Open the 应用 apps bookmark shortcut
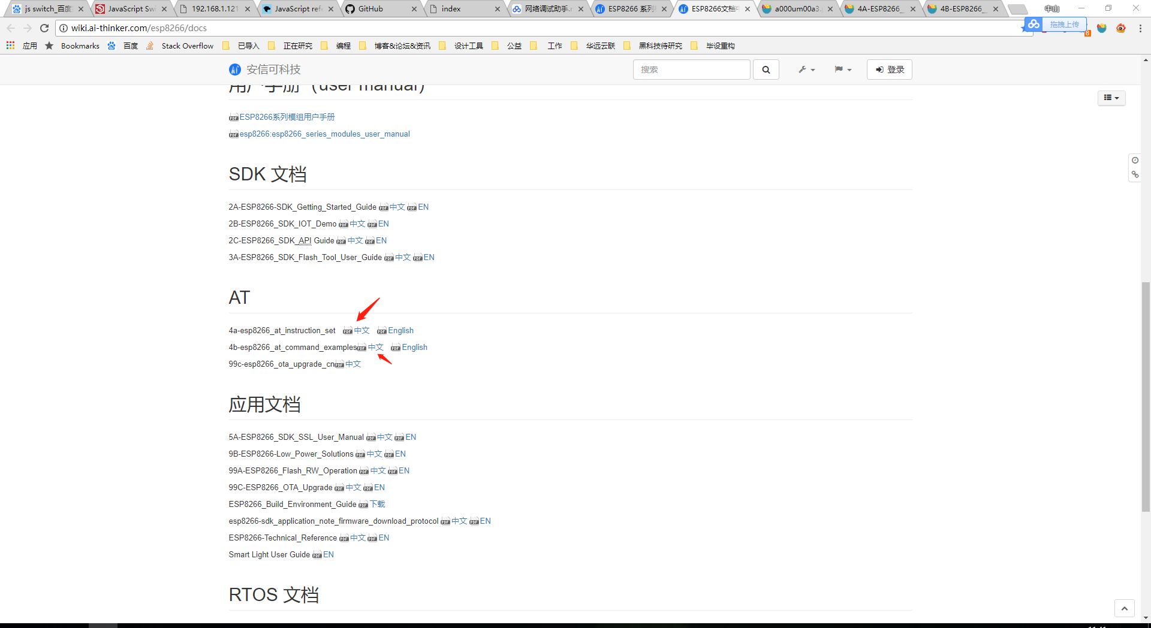 click(22, 46)
